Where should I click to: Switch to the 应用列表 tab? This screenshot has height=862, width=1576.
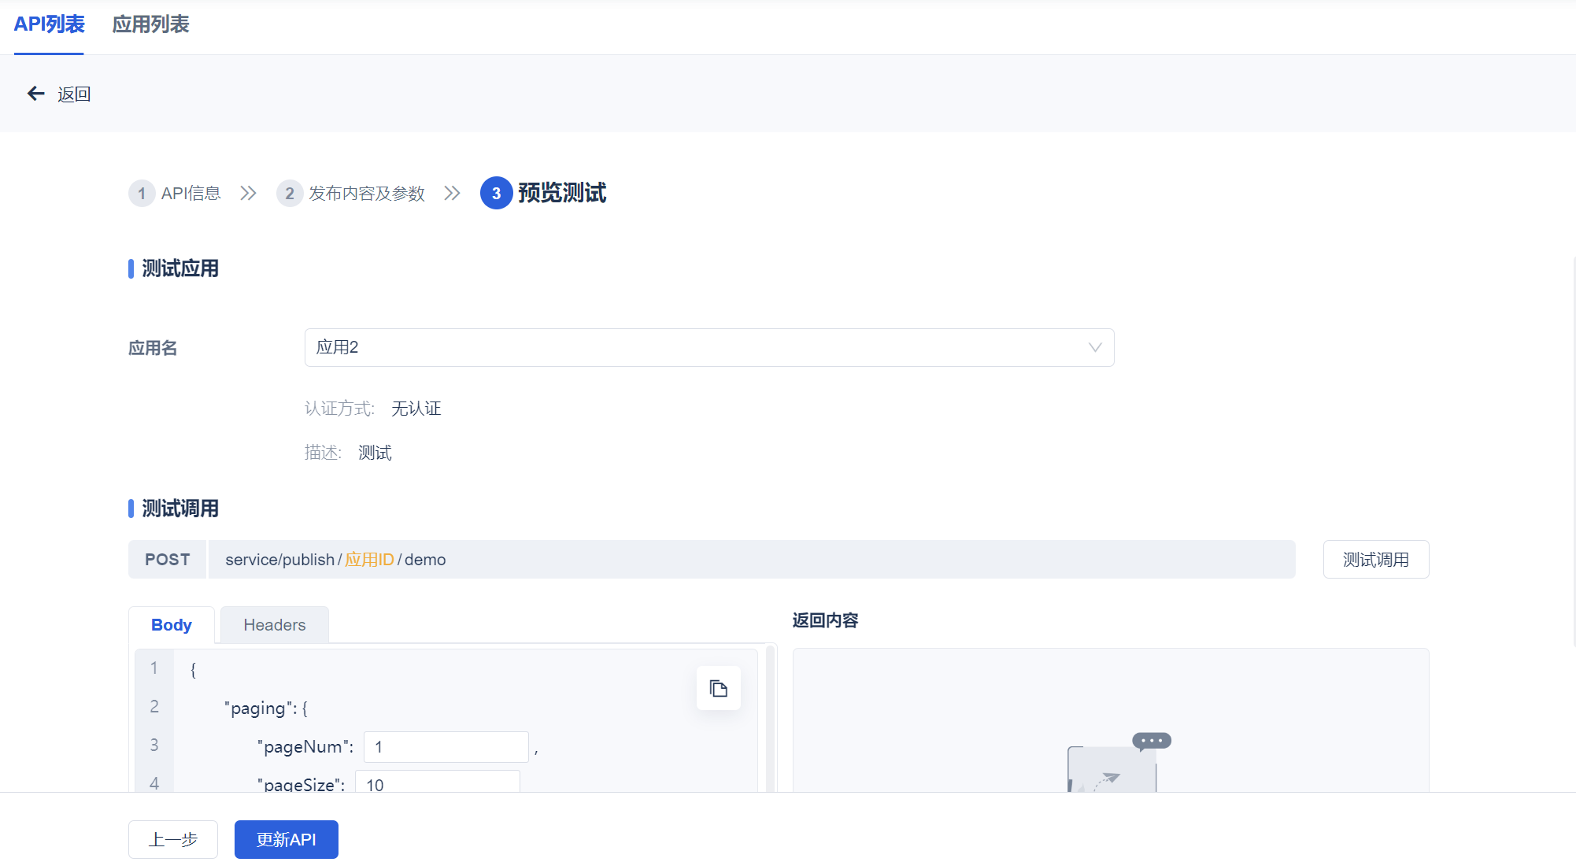coord(150,25)
